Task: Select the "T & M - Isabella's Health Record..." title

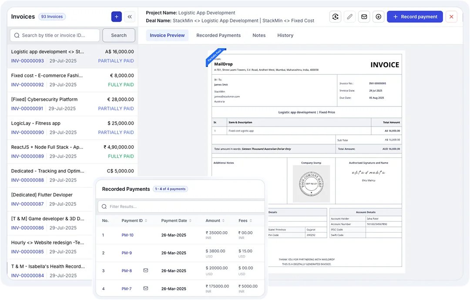Action: [x=48, y=267]
